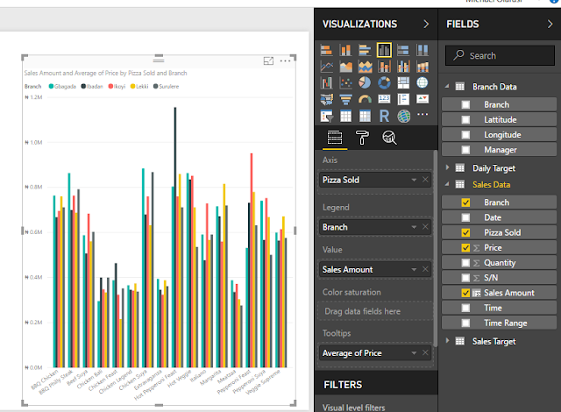Open the Sales Amount value field dropdown
The width and height of the screenshot is (561, 412).
coord(414,270)
